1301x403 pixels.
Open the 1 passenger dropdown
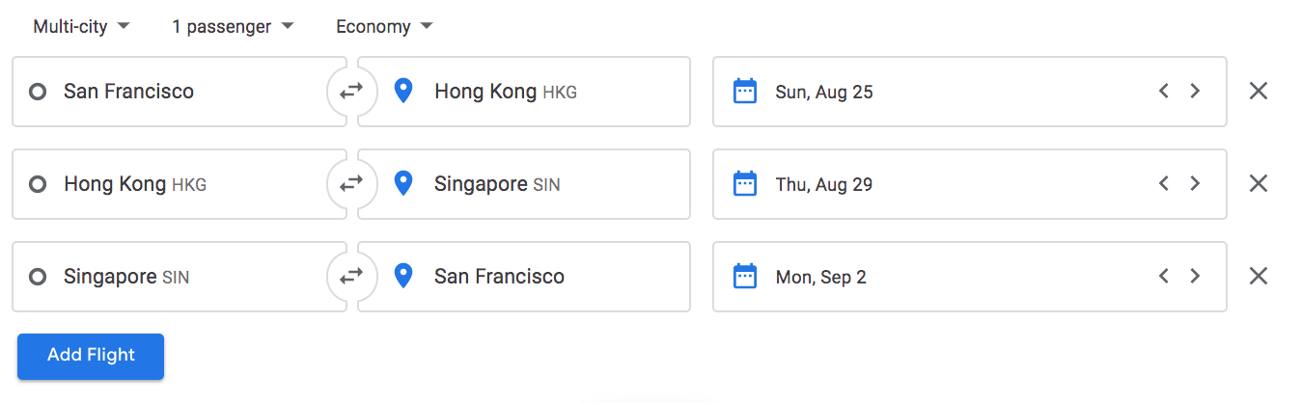[x=233, y=27]
